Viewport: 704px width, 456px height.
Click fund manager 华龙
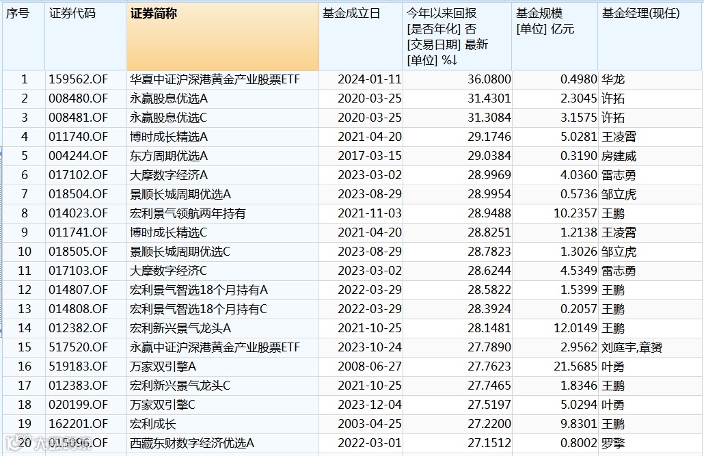(x=613, y=79)
